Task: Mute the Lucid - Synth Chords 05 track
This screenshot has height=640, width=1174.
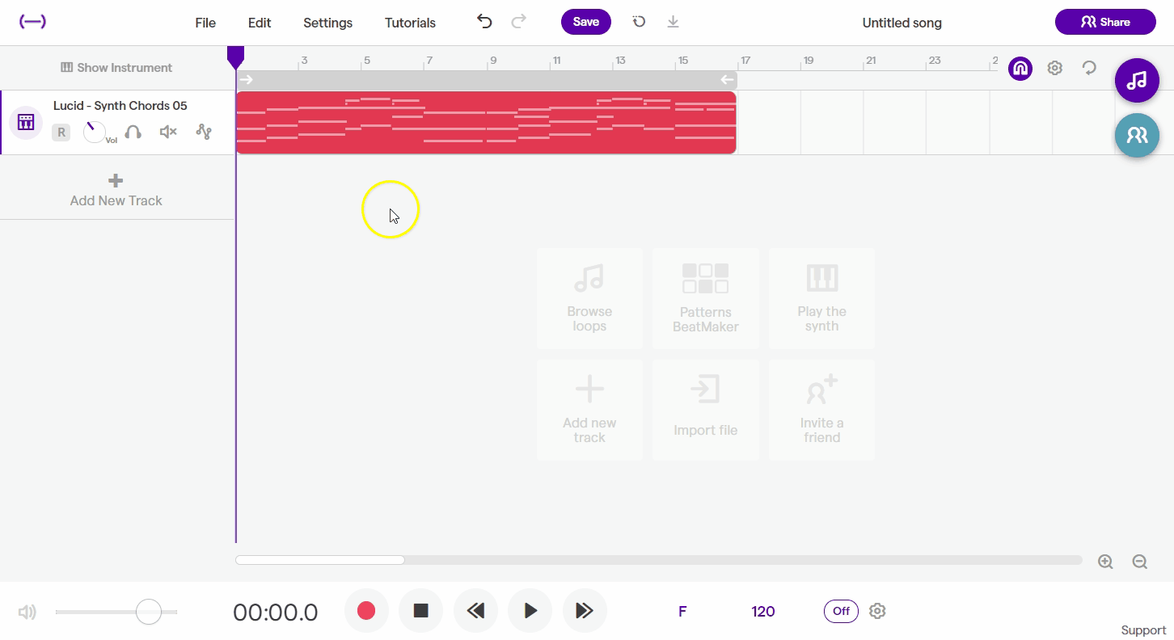Action: (x=167, y=131)
